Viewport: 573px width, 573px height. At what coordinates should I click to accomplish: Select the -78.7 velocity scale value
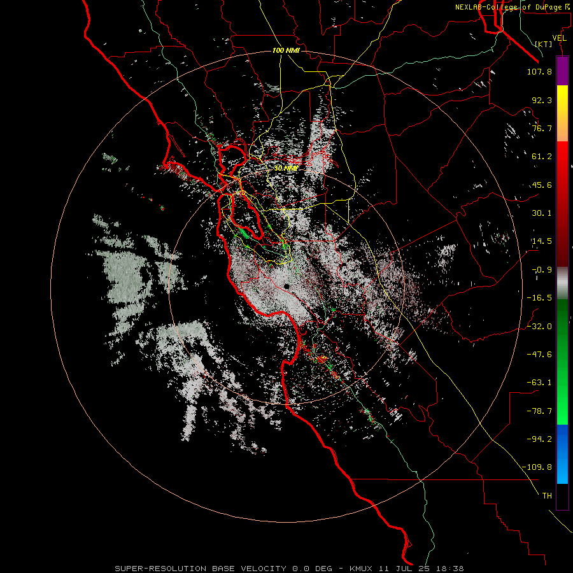[539, 411]
